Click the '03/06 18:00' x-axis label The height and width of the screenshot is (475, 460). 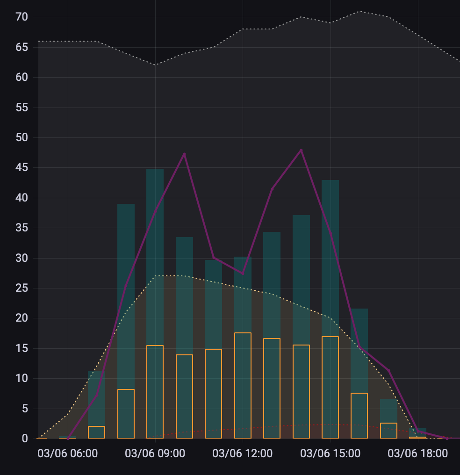point(417,453)
